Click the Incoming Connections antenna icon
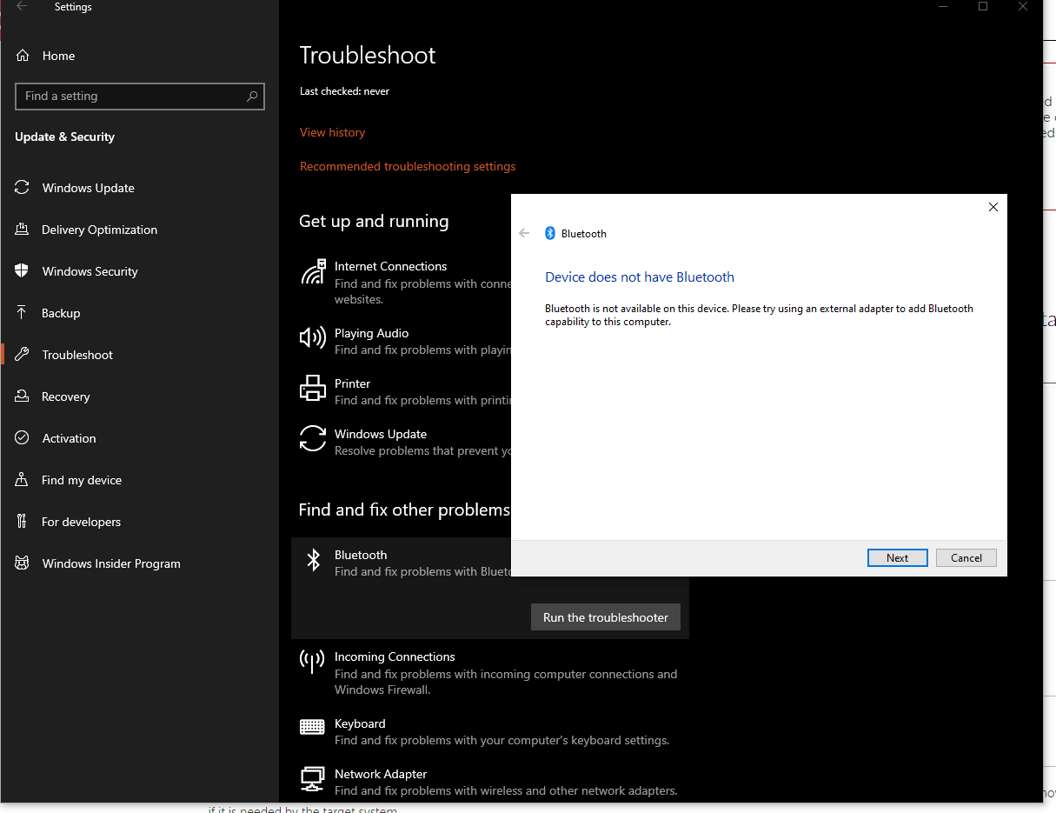The width and height of the screenshot is (1056, 813). (x=313, y=662)
